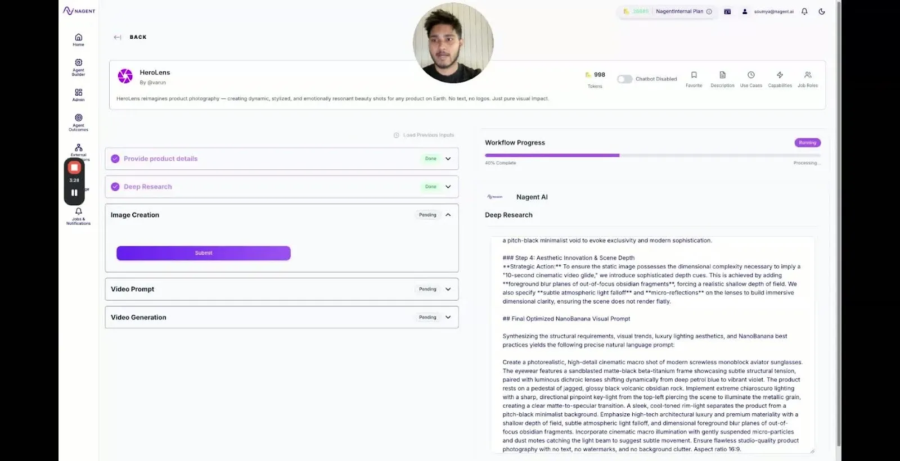Click the Workflow Progress bar
This screenshot has height=461, width=900.
point(652,155)
